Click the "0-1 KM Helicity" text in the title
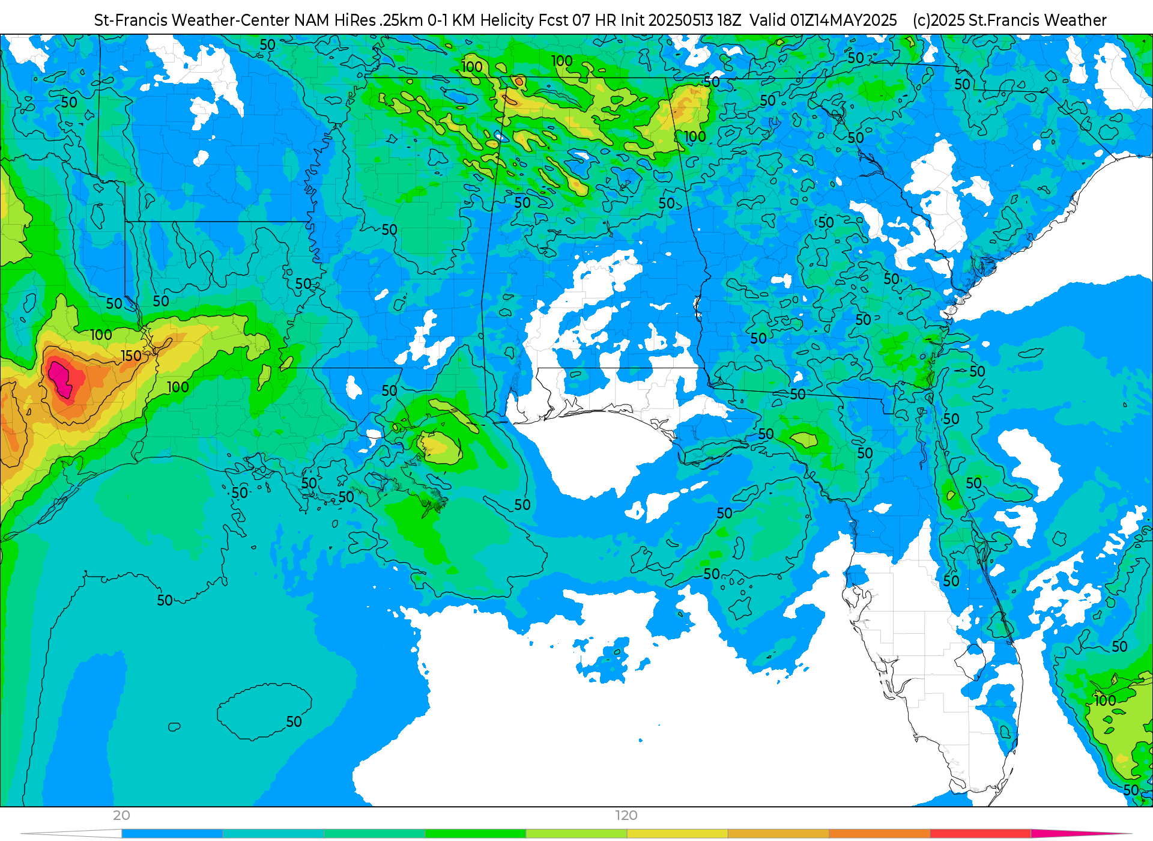The height and width of the screenshot is (841, 1153). pos(480,20)
